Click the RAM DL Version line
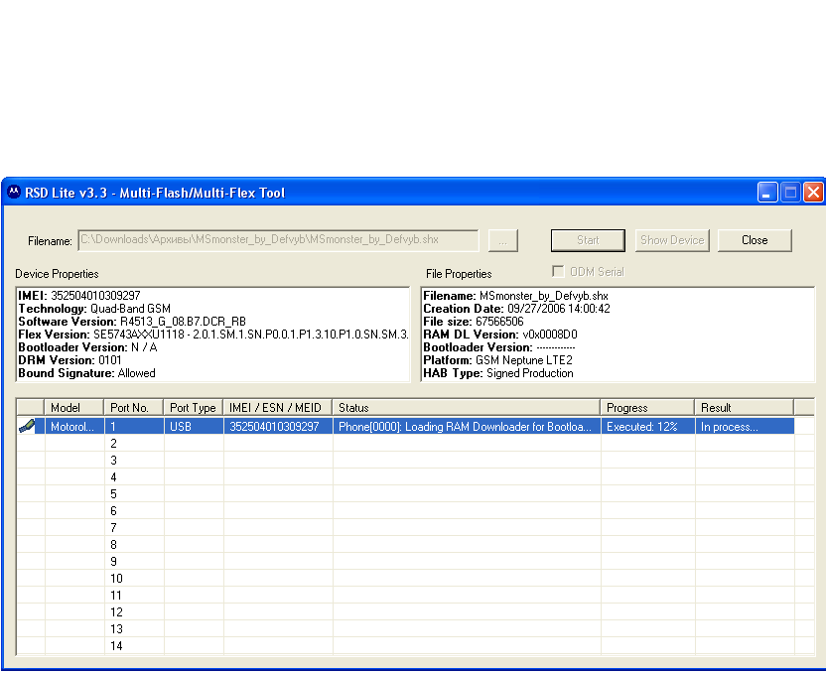Screen dimensions: 826x673 point(500,335)
